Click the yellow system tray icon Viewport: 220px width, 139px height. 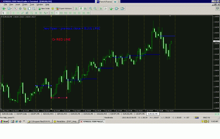(203, 121)
